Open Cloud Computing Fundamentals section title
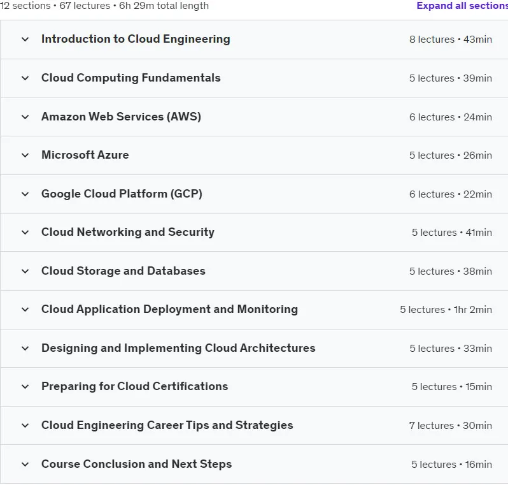 click(131, 78)
